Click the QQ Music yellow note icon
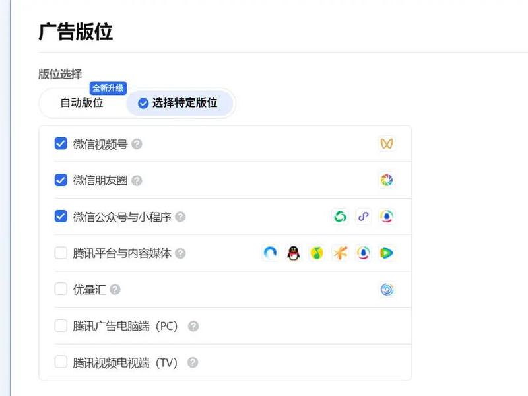528x396 pixels. 317,253
